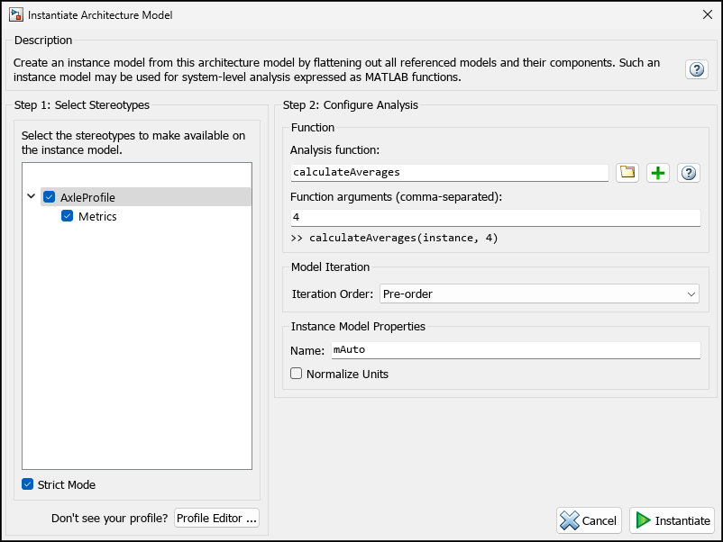This screenshot has width=723, height=542.
Task: Click the blue X icon on Cancel
Action: click(570, 520)
